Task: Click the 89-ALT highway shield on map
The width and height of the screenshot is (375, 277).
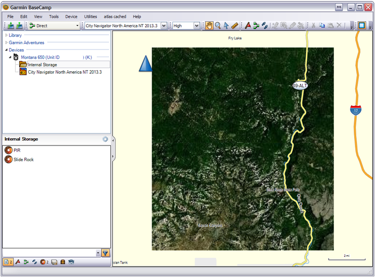Action: [x=300, y=86]
